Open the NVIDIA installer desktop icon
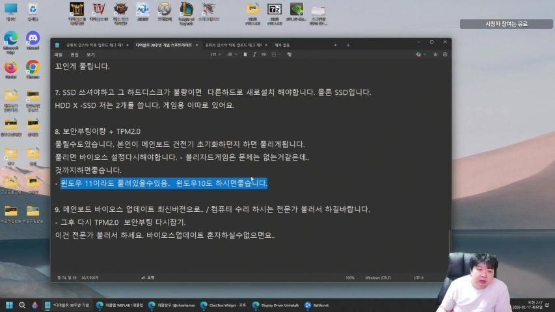This screenshot has height=312, width=555. pyautogui.click(x=296, y=12)
